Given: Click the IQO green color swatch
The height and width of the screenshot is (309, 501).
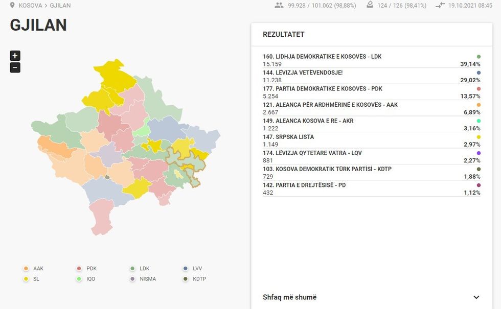Looking at the screenshot, I should coord(79,279).
